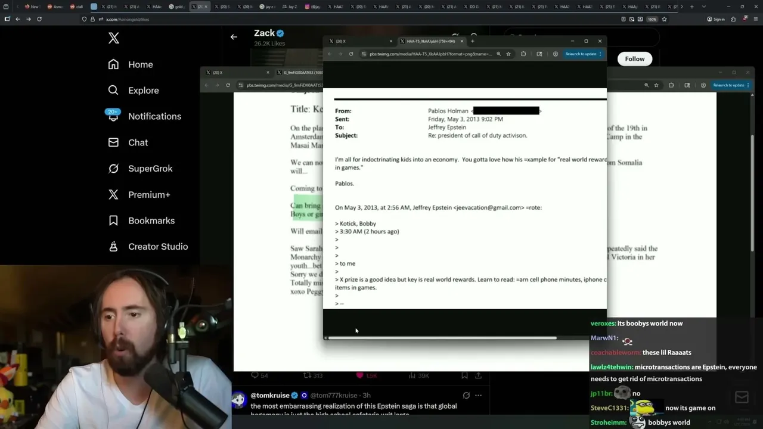The height and width of the screenshot is (429, 763).
Task: Close the (20) X tab in front window
Action: 391,41
